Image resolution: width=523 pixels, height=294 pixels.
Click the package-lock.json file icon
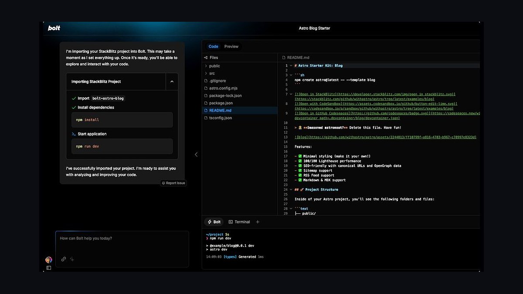point(206,96)
